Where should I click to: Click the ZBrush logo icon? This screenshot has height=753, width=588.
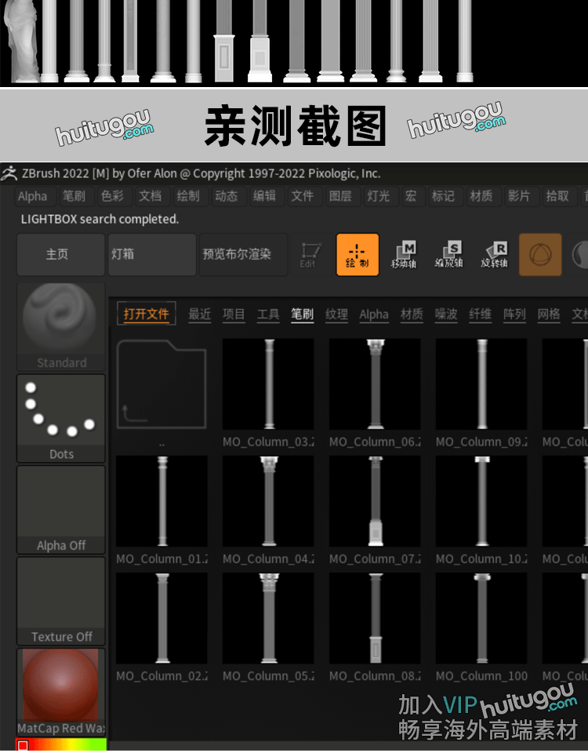point(9,173)
